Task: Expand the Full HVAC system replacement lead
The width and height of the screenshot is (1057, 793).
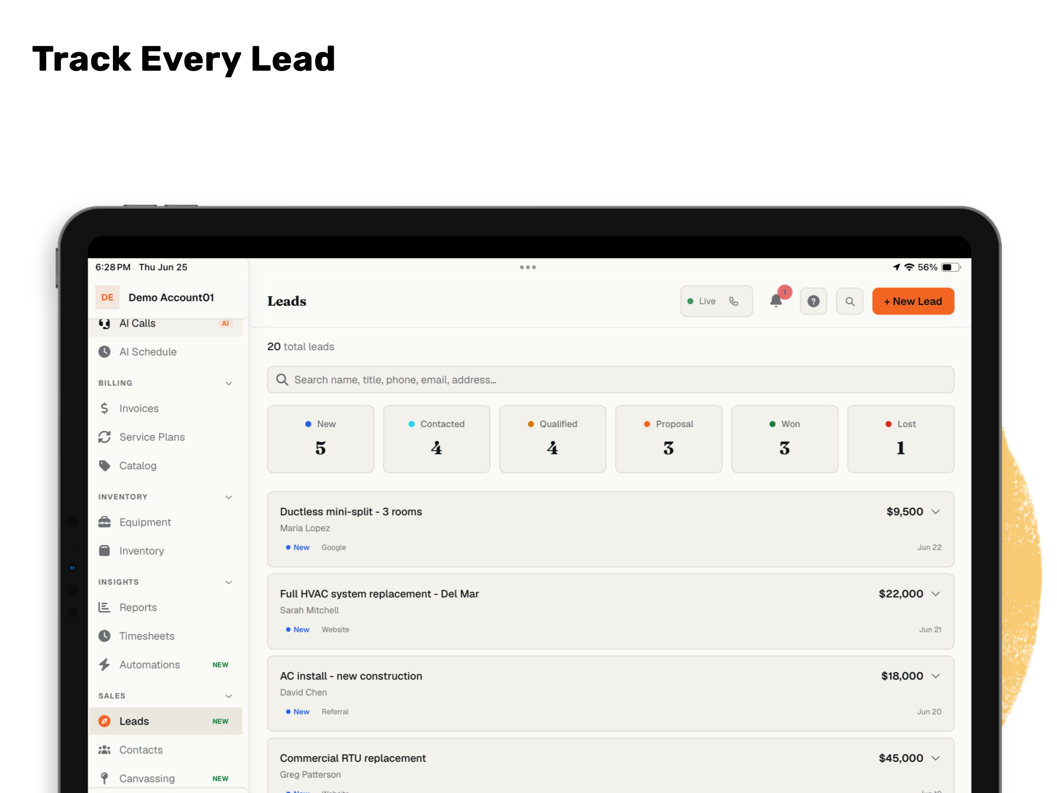Action: coord(936,594)
